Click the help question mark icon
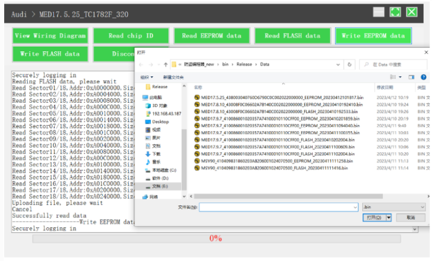 pyautogui.click(x=424, y=77)
